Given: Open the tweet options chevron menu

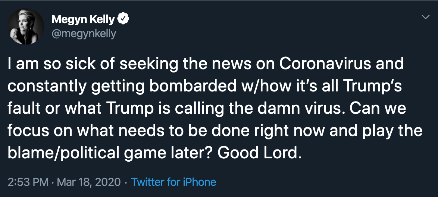Looking at the screenshot, I should click(425, 17).
